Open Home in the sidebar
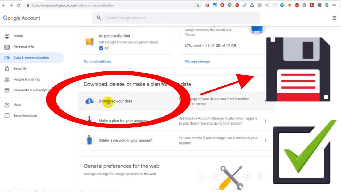The width and height of the screenshot is (341, 192). [x=18, y=36]
